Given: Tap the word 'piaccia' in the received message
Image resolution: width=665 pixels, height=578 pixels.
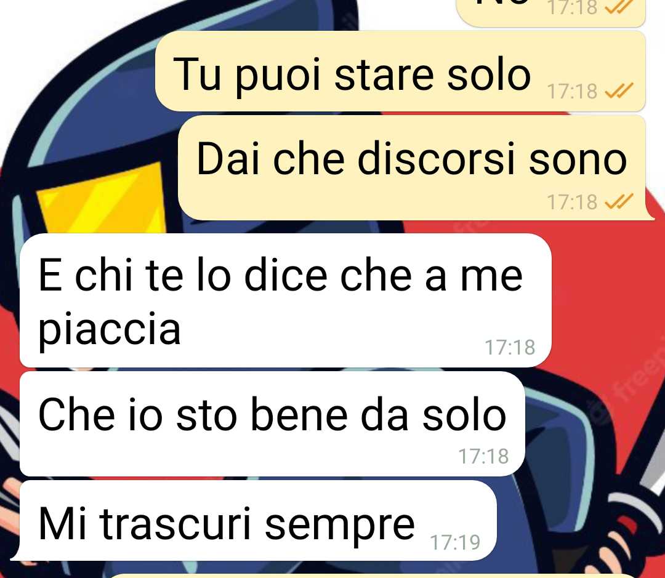Looking at the screenshot, I should [110, 329].
